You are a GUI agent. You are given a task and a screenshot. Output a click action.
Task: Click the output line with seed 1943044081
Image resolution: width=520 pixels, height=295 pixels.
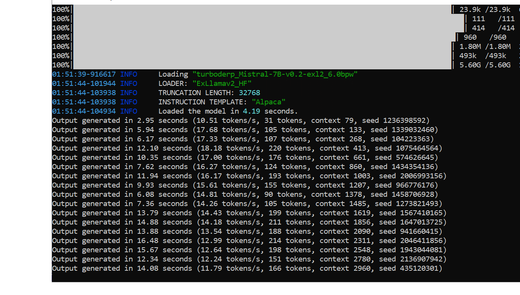249,250
